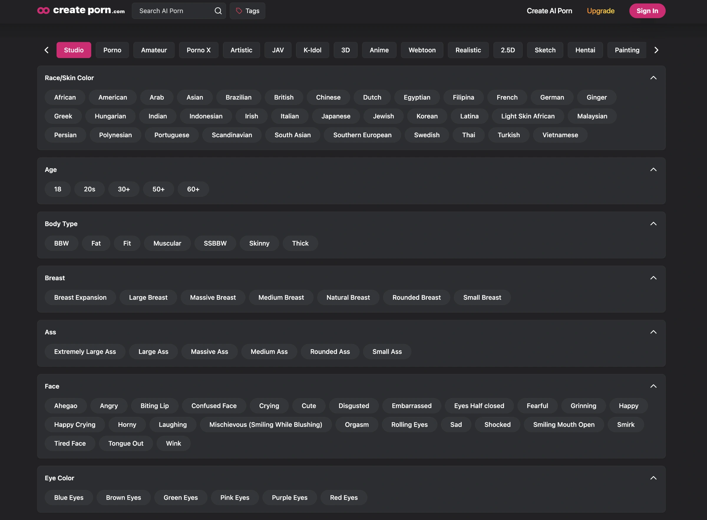Click the tag icon in Tags button

(239, 11)
